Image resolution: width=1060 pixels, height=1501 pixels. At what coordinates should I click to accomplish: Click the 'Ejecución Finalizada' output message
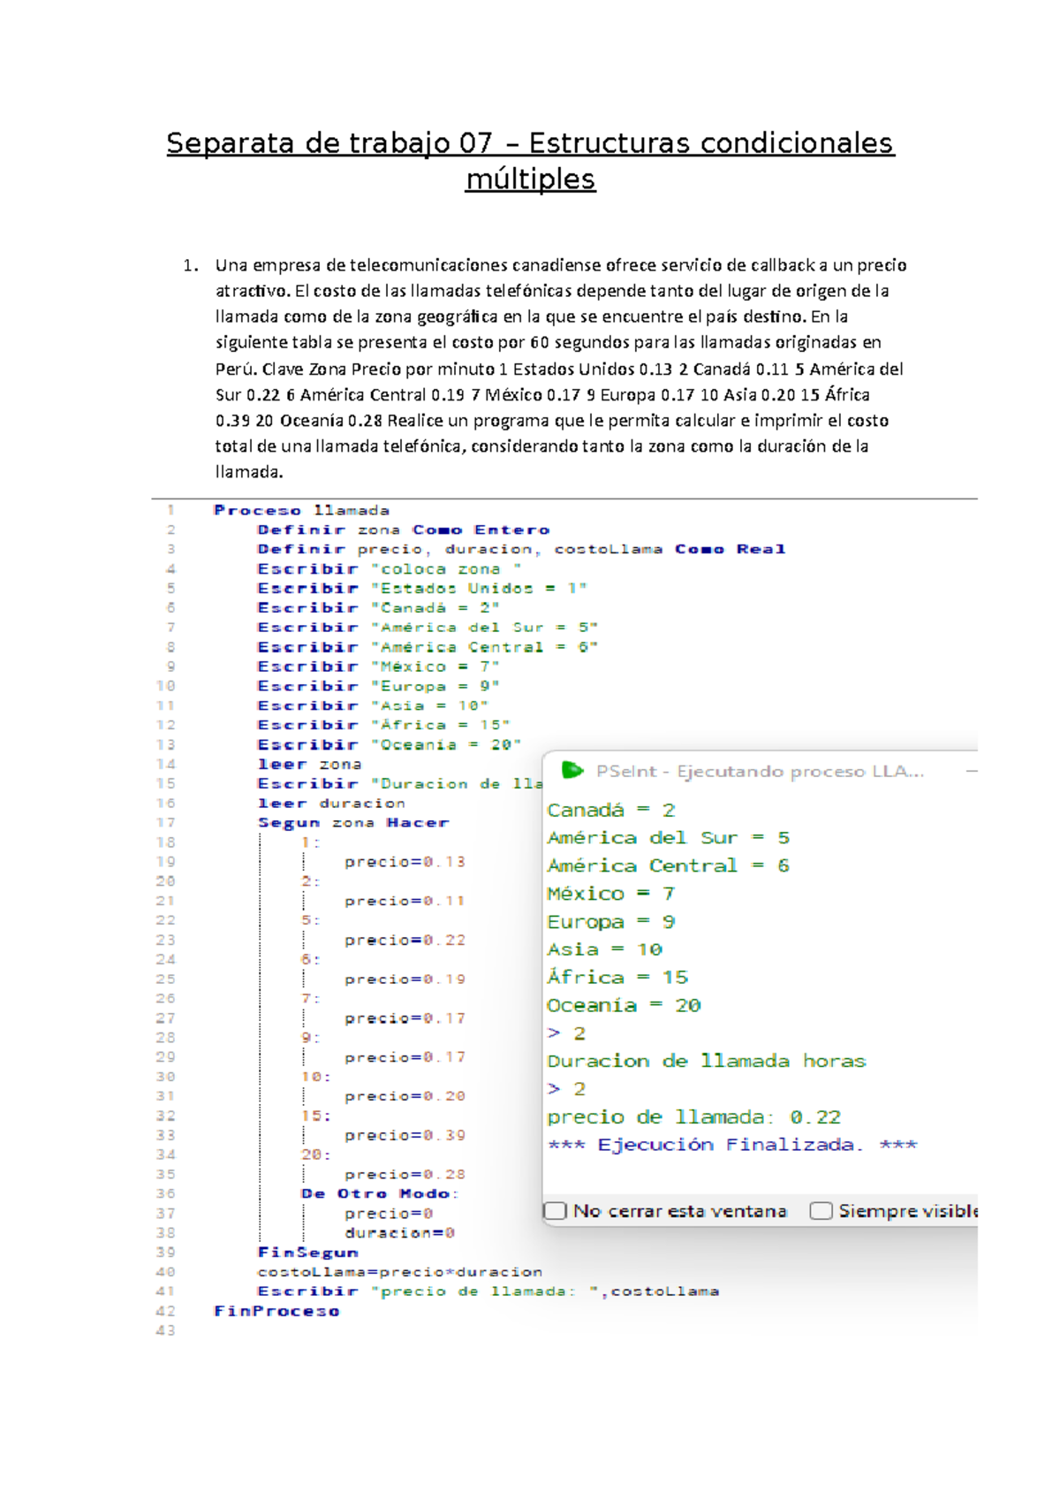732,1145
